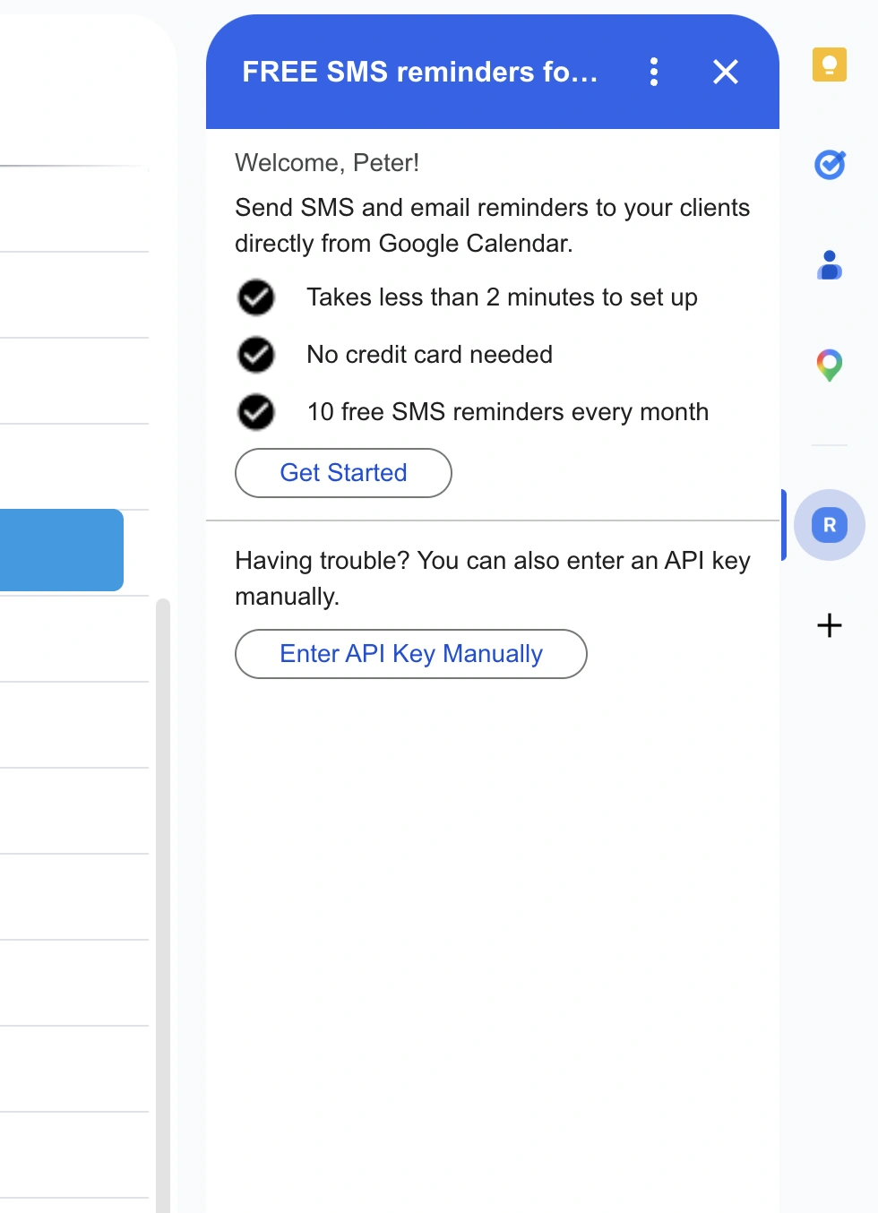Click the calendar vertical scrollbar
The height and width of the screenshot is (1213, 878).
pyautogui.click(x=163, y=905)
